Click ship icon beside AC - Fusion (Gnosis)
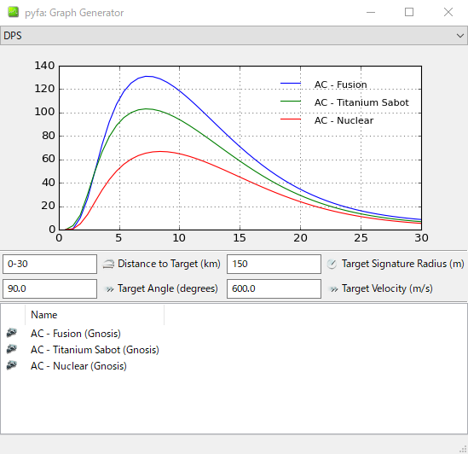Viewport: 468px width, 454px height. [x=12, y=333]
